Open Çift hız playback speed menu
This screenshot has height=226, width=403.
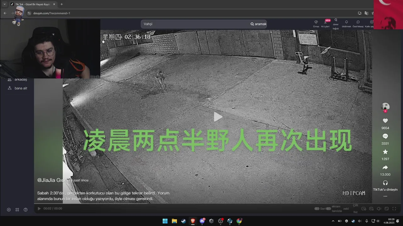click(355, 208)
